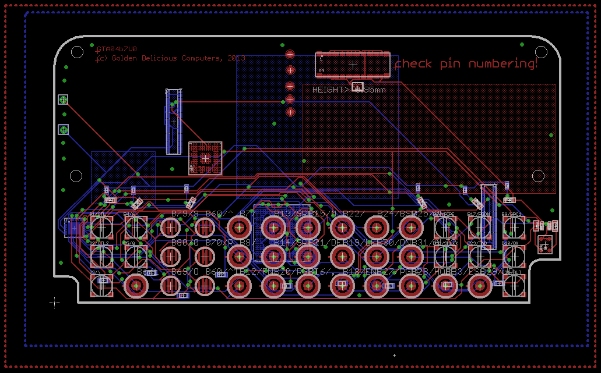Click the top-right mounting hole
The width and height of the screenshot is (601, 373).
(x=541, y=52)
